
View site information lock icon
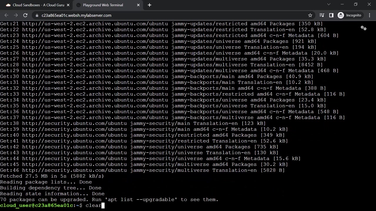37,15
